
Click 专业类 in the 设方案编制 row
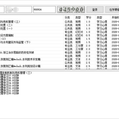coord(68,35)
